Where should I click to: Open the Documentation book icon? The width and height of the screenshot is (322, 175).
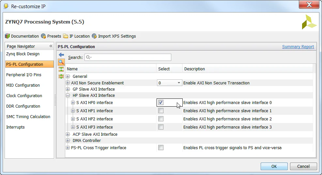tap(8, 36)
